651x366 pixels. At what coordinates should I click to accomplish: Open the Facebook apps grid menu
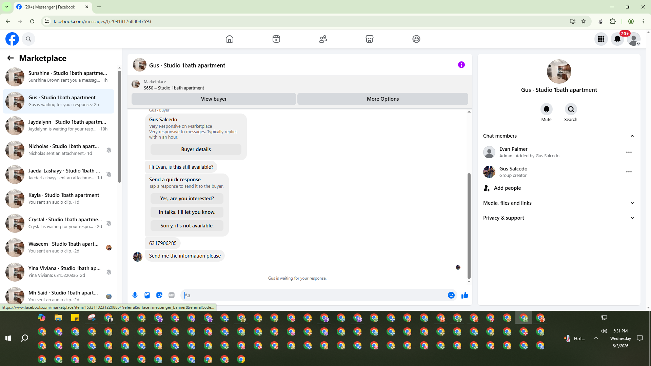pyautogui.click(x=601, y=39)
